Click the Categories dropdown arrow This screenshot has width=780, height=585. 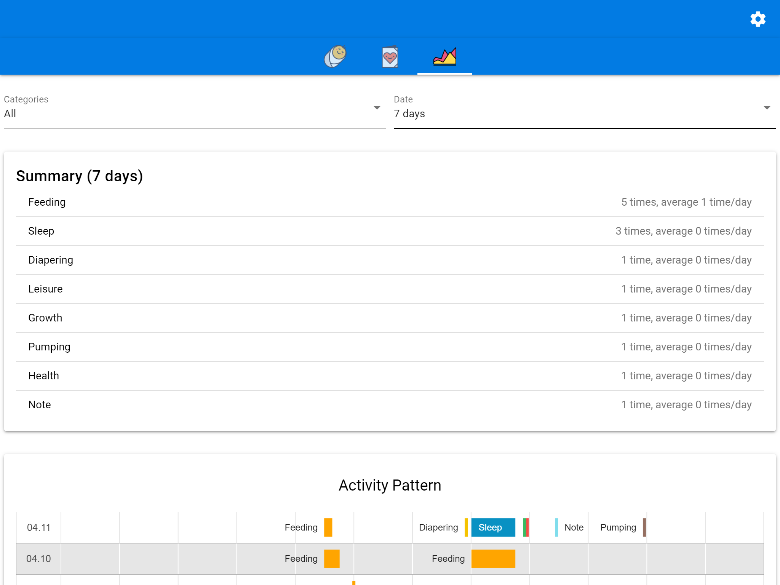[x=377, y=108]
